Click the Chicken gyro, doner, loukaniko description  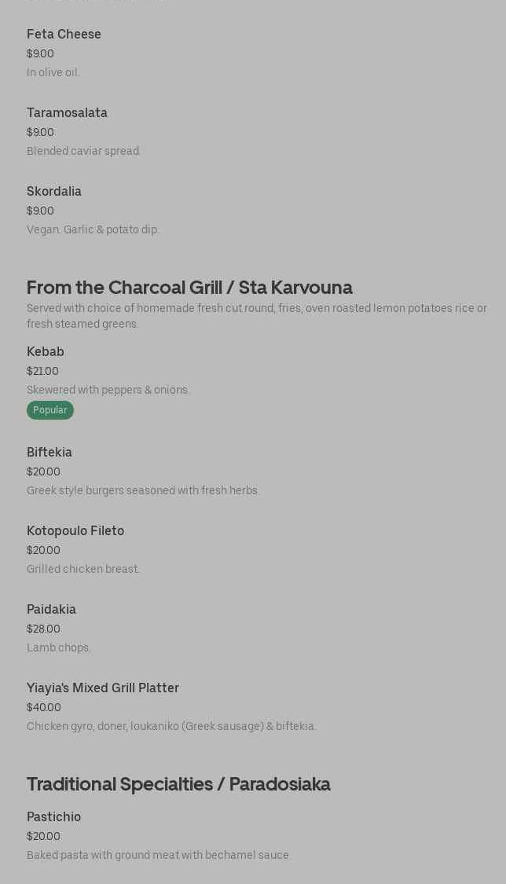[x=171, y=727]
